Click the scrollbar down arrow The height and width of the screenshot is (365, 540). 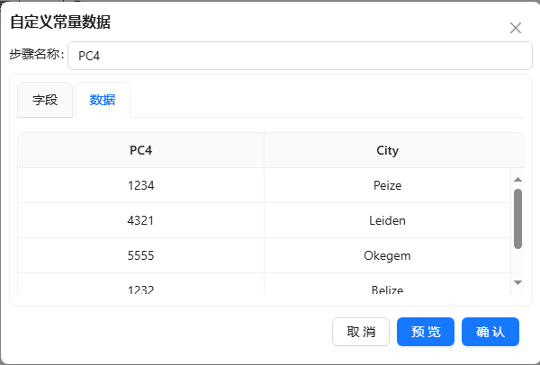[517, 282]
